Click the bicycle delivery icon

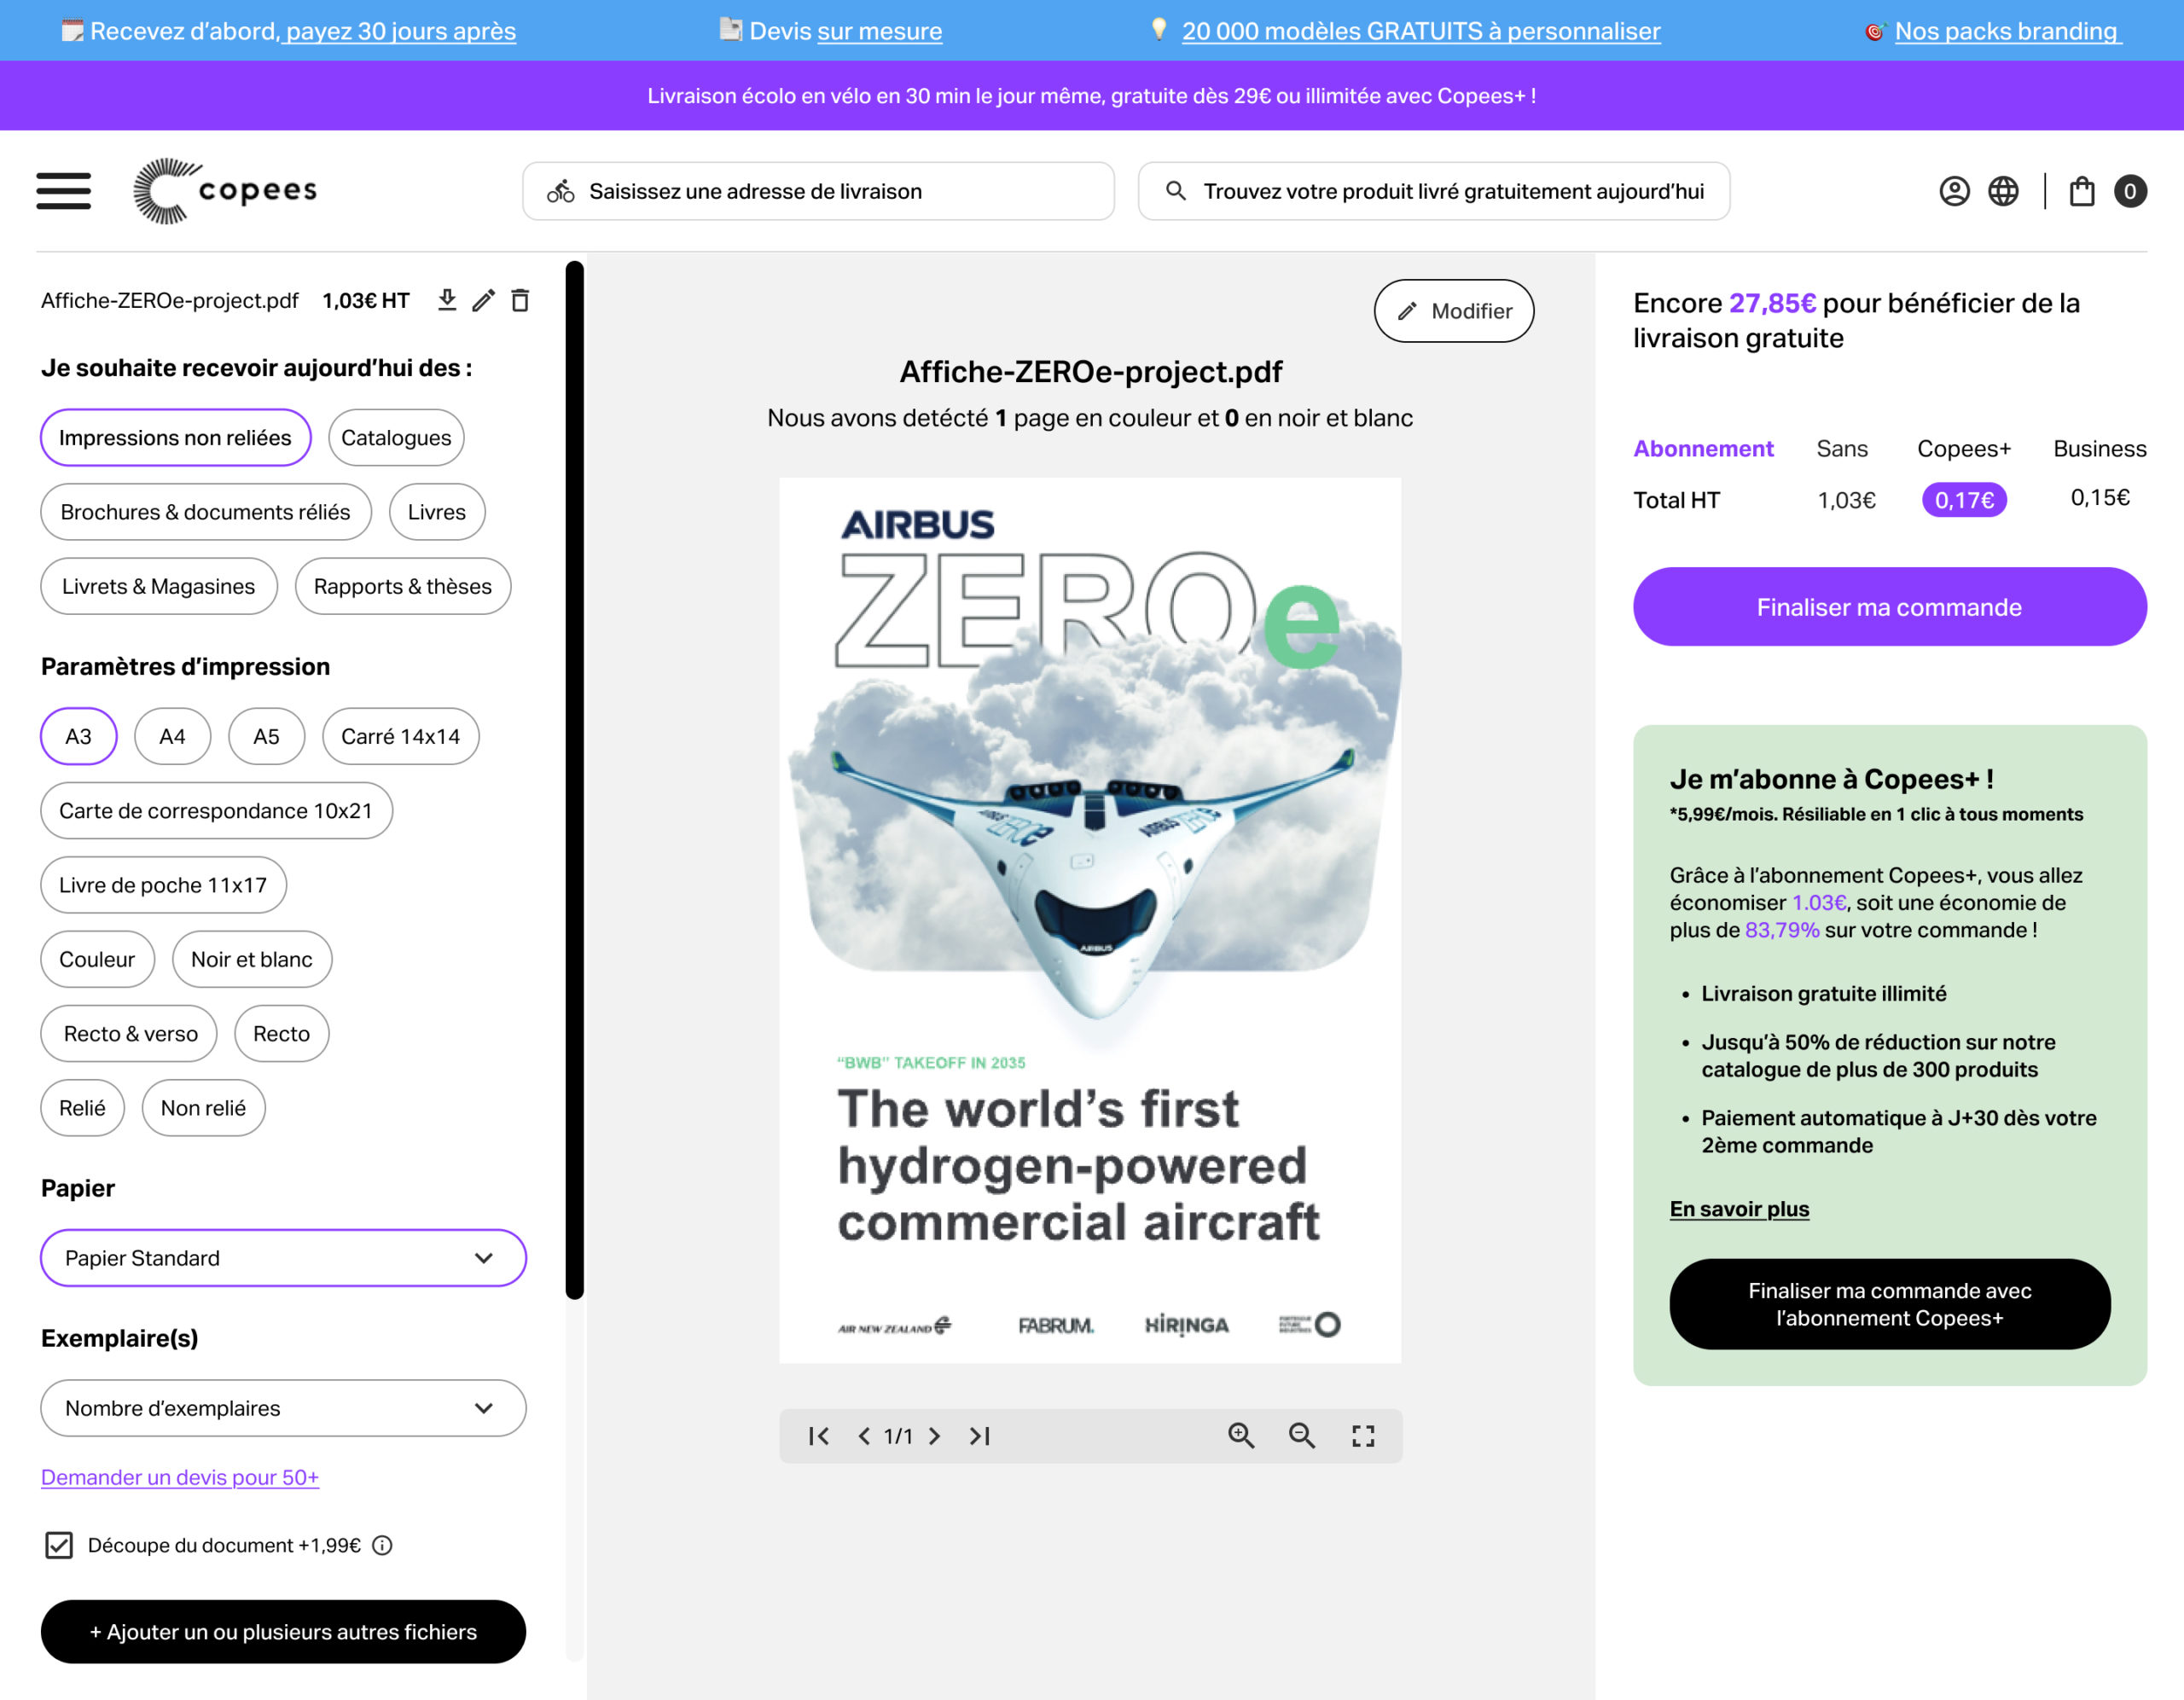[560, 191]
